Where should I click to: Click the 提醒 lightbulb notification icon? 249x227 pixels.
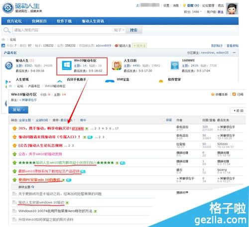coord(184,5)
